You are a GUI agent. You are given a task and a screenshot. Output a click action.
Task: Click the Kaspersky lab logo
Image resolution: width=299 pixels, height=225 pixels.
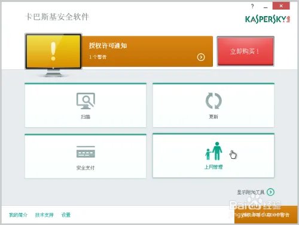coord(267,19)
